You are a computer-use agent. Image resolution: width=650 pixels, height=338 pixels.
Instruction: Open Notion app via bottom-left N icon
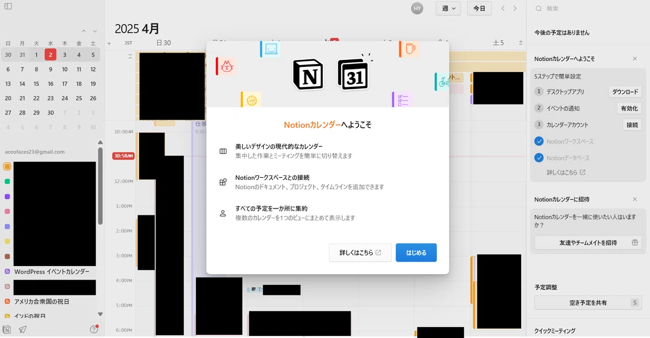coord(7,329)
